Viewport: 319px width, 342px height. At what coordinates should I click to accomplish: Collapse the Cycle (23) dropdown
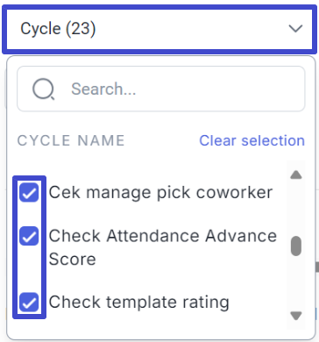[159, 29]
